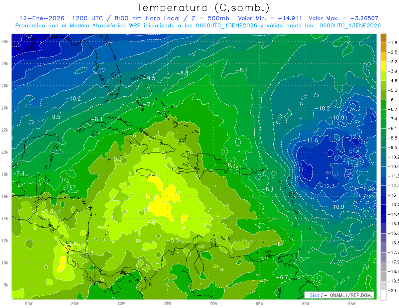Viewport: 399px width, 308px height.
Task: Click the "55W" longitude axis label
Action: click(352, 304)
